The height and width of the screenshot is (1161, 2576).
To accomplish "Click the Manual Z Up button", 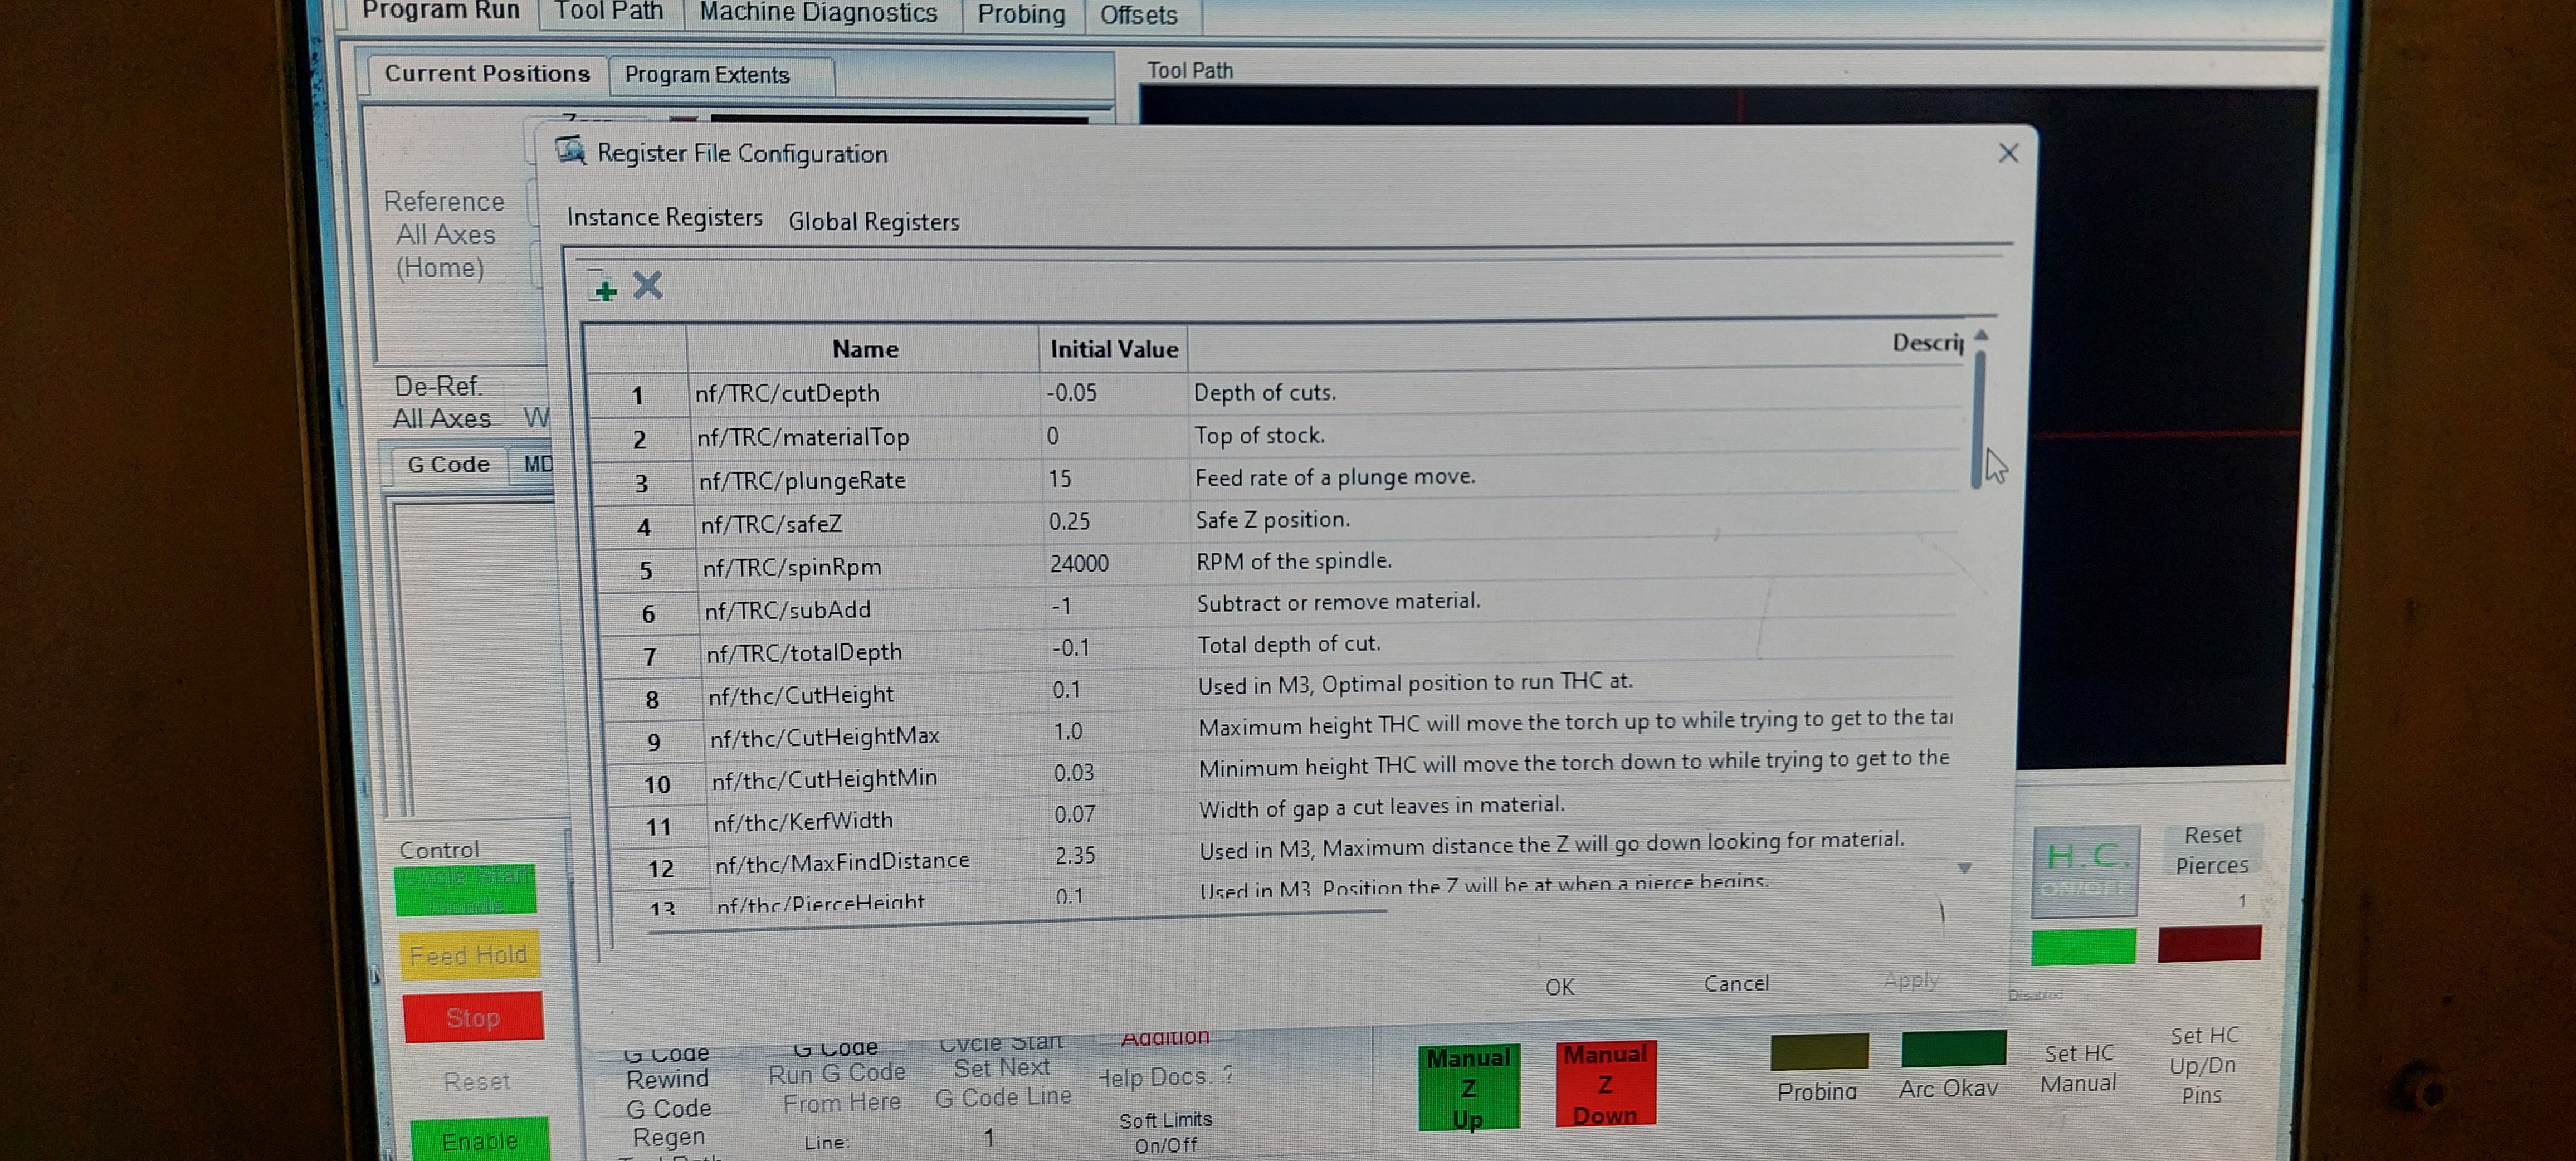I will [1468, 1087].
